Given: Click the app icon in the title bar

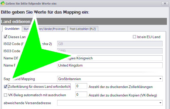Looking at the screenshot, I should [x=3, y=3].
